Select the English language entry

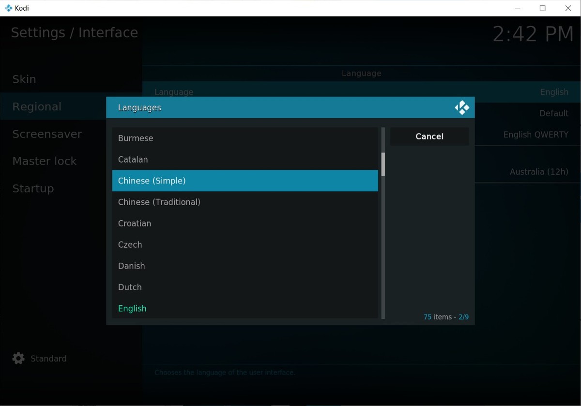pyautogui.click(x=245, y=308)
